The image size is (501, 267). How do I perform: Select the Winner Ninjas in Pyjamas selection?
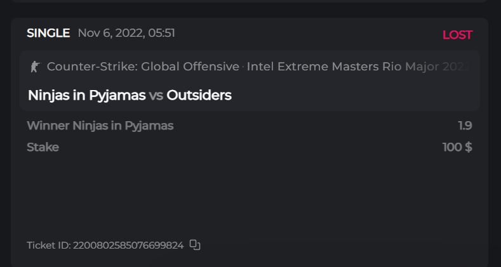coord(100,126)
